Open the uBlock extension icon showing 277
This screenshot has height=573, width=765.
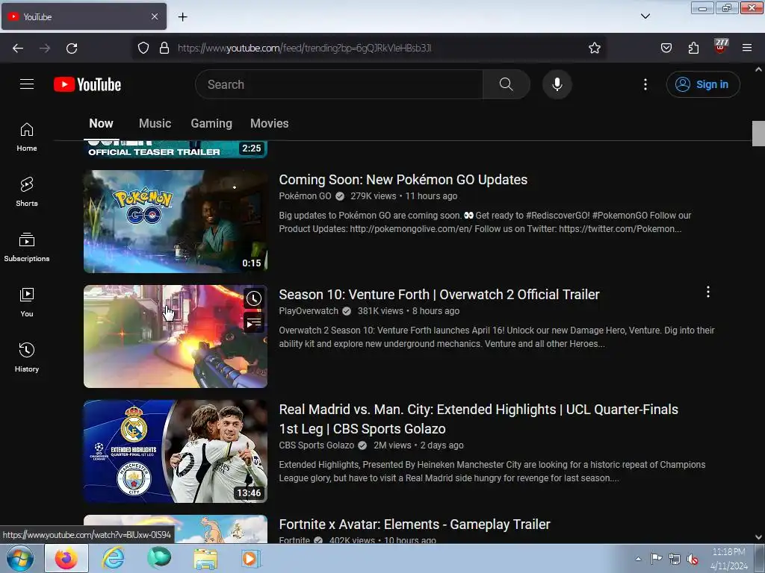(721, 46)
